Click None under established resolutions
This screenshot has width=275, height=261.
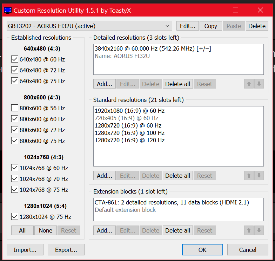coord(46,230)
